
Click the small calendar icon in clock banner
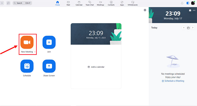coord(190,10)
